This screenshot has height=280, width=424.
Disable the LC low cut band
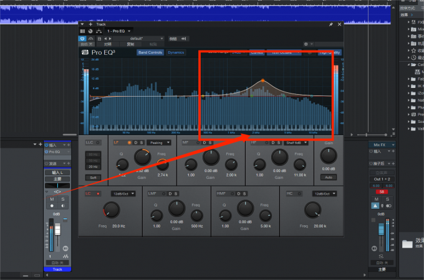click(98, 193)
